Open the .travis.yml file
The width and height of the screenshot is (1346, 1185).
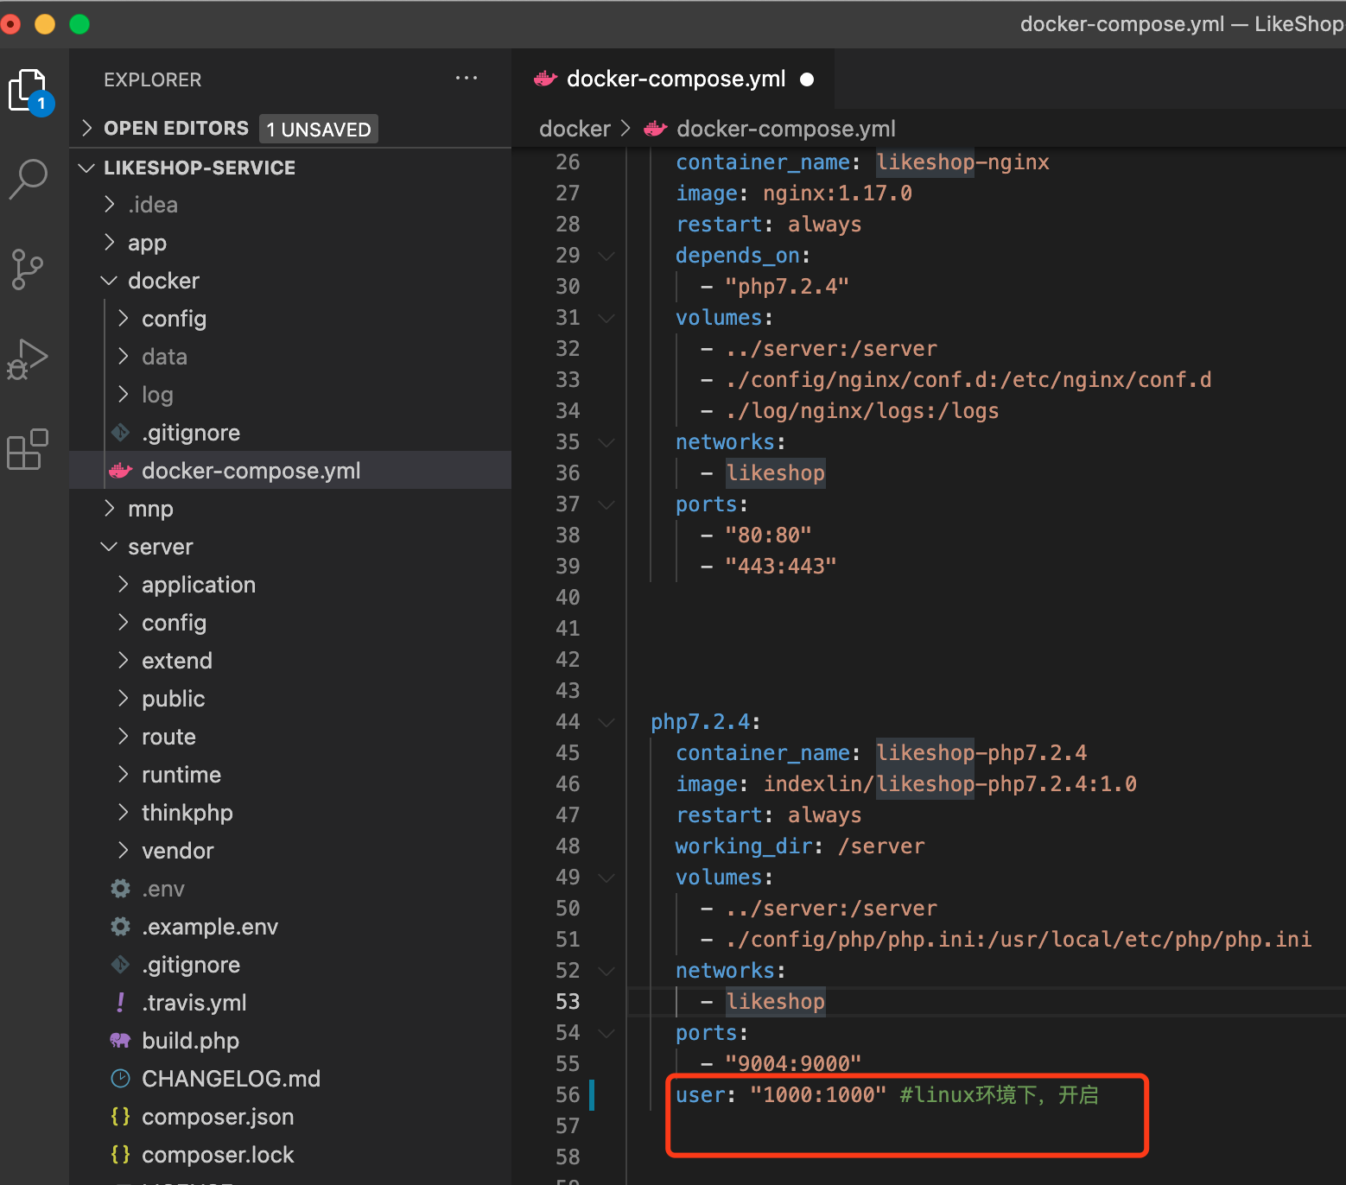pos(290,1003)
